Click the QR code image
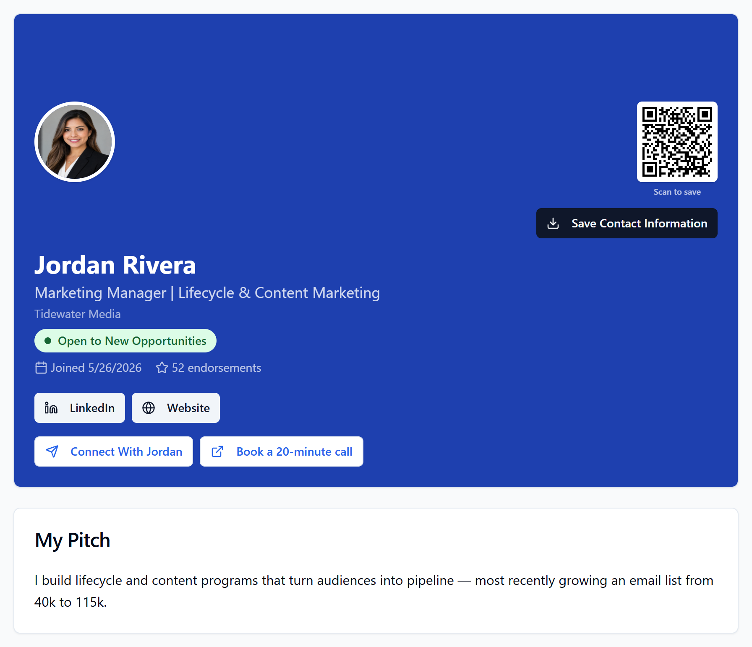Screen dimensions: 752x647 click(677, 142)
